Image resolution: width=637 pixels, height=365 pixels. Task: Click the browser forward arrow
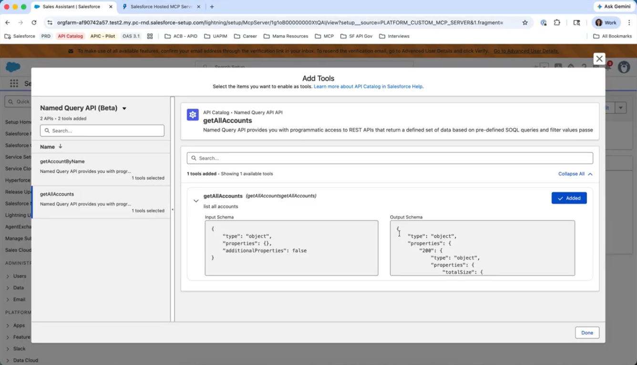[21, 22]
